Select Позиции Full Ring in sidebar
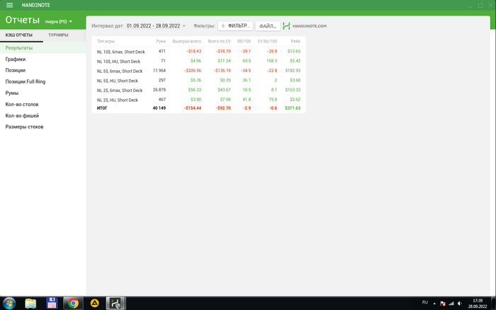Viewport: 496px width, 310px height. (43, 81)
